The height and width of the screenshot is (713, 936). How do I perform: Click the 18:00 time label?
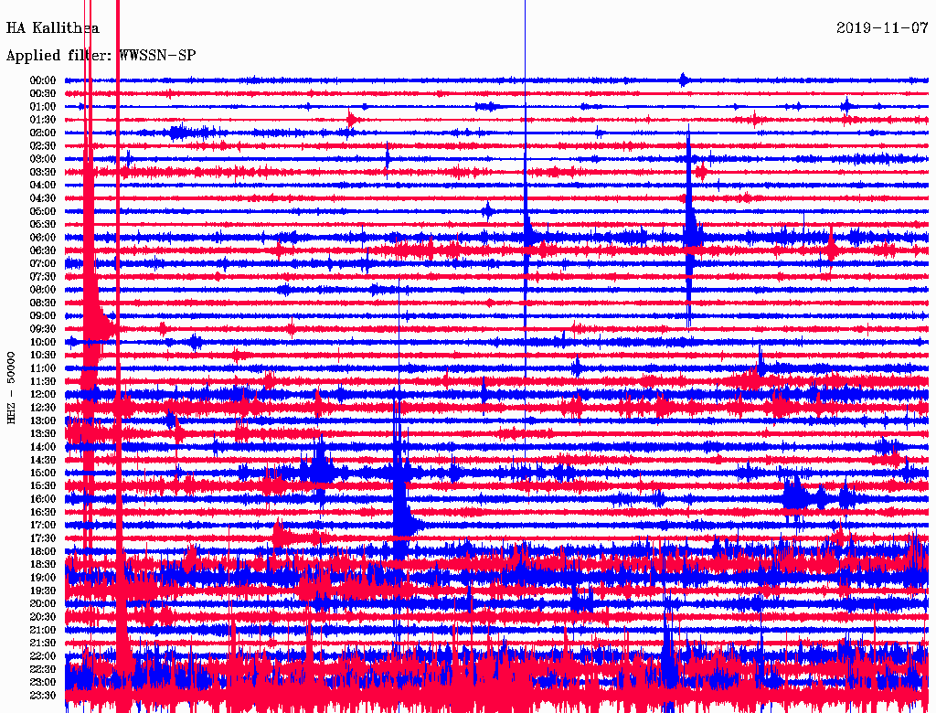tap(43, 551)
